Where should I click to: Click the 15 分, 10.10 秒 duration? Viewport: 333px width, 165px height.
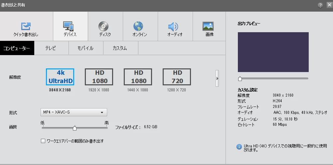285,119
